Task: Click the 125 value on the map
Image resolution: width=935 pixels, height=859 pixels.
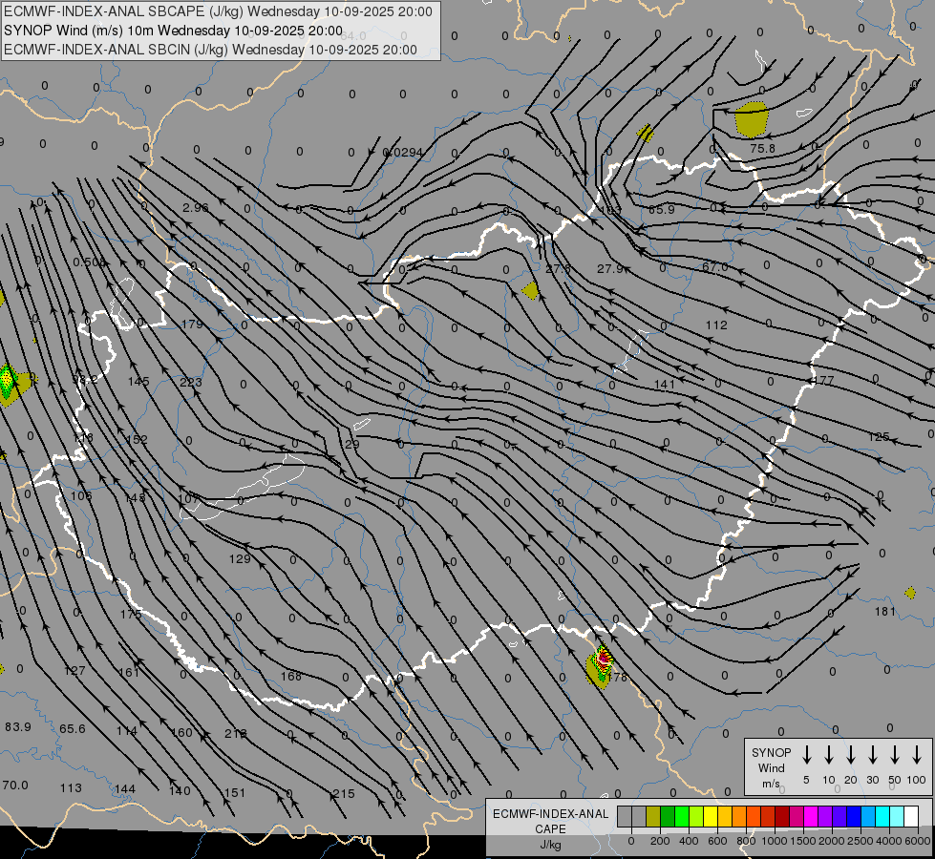Action: pos(879,437)
